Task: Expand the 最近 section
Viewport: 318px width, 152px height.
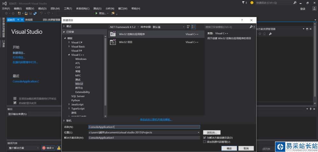Action: point(64,26)
